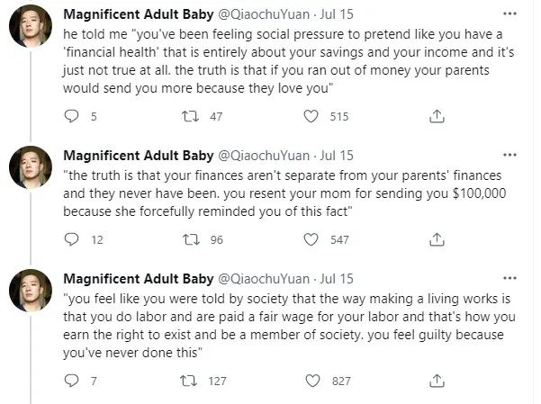541x404 pixels.
Task: Like the tweet with 547 likes
Action: (311, 239)
